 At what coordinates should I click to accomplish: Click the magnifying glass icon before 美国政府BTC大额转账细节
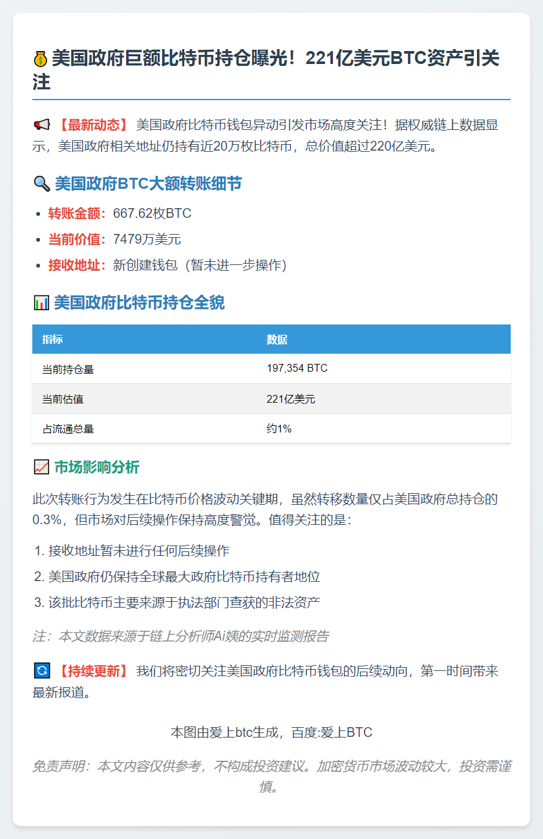[42, 184]
